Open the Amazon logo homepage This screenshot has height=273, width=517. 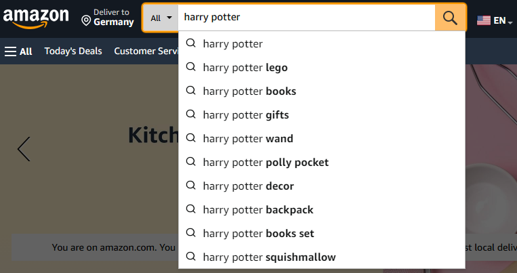pyautogui.click(x=36, y=18)
